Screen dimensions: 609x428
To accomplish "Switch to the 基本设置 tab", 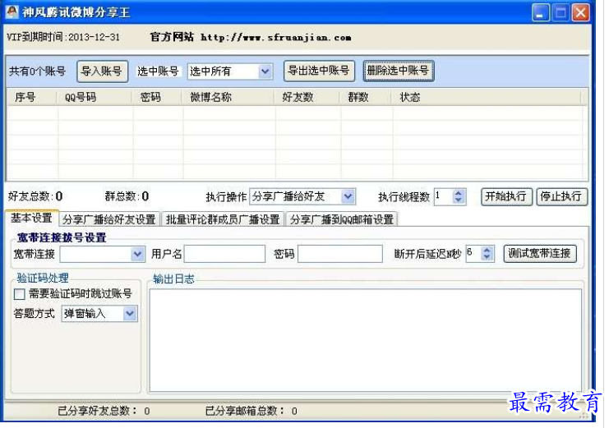I will 32,218.
